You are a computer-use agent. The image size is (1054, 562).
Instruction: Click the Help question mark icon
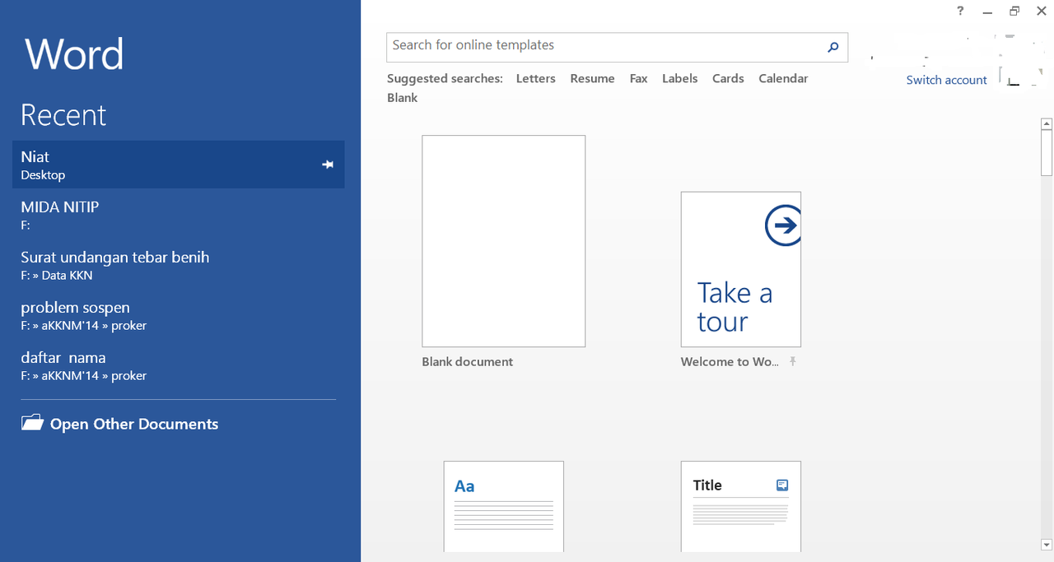(961, 11)
